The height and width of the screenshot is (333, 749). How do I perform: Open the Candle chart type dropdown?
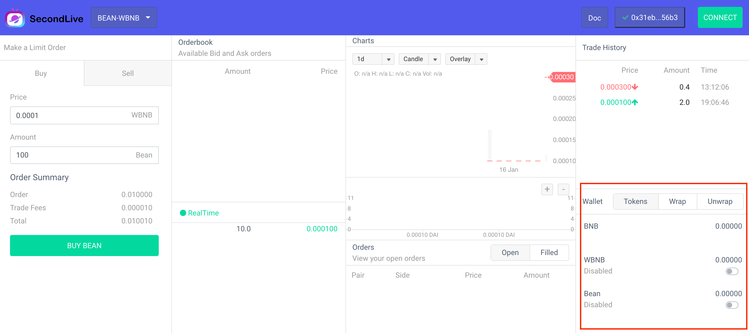(435, 59)
